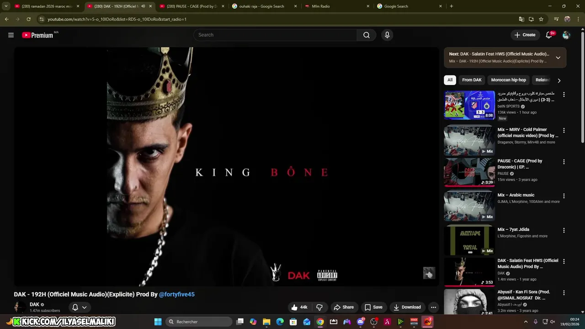
Task: Click DAK channel avatar below video
Action: pyautogui.click(x=20, y=308)
